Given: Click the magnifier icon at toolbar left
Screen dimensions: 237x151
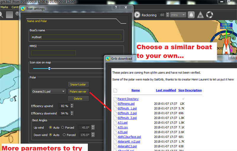Looking at the screenshot, I should pos(1,15).
